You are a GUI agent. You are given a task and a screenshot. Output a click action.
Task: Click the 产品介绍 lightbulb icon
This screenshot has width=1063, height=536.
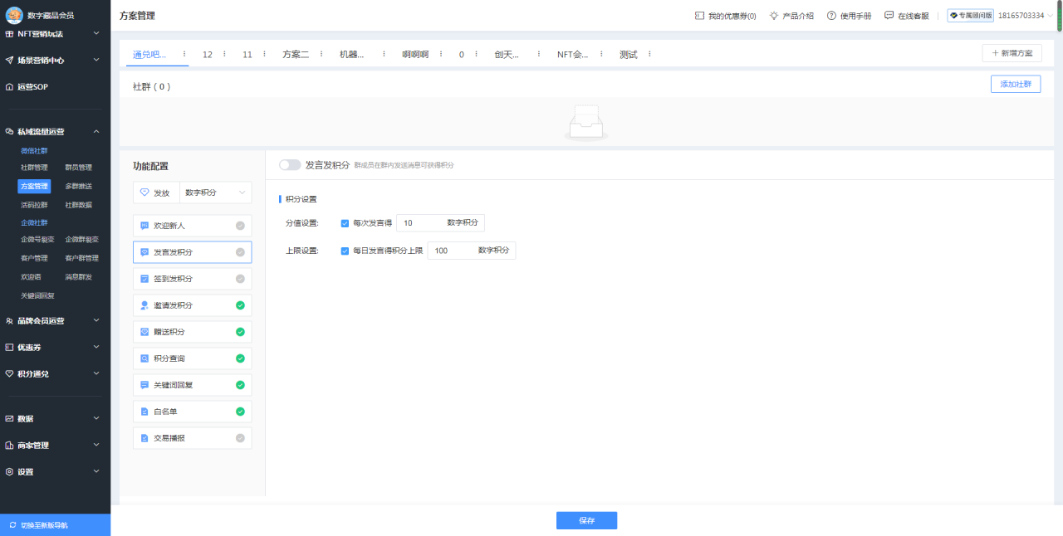(772, 14)
